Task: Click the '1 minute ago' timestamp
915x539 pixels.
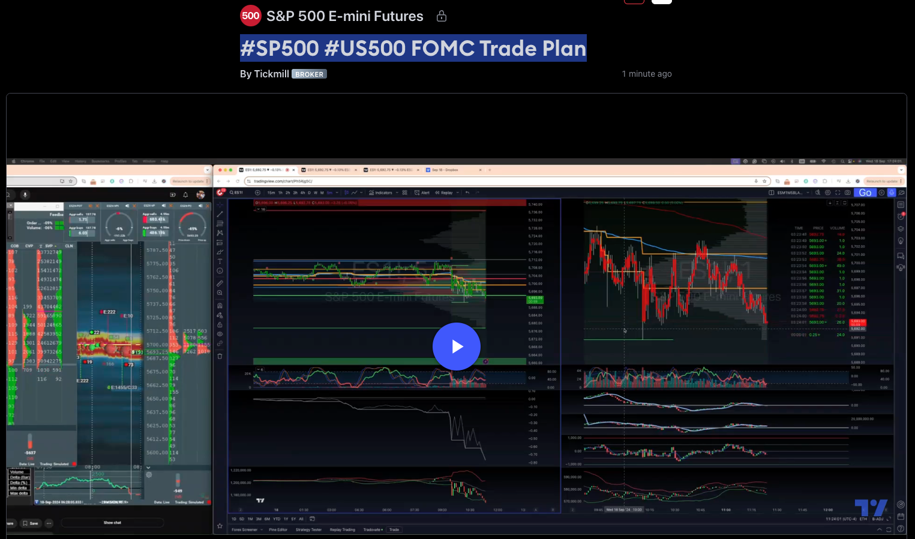Action: pos(647,74)
